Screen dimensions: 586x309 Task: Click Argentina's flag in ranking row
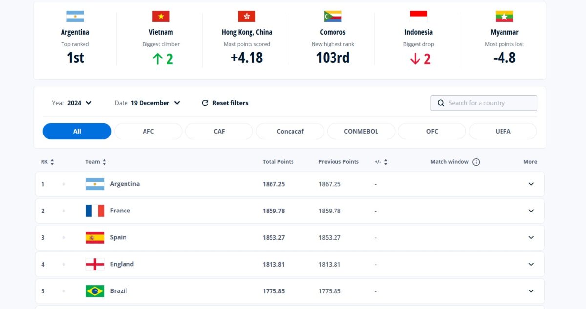[95, 184]
